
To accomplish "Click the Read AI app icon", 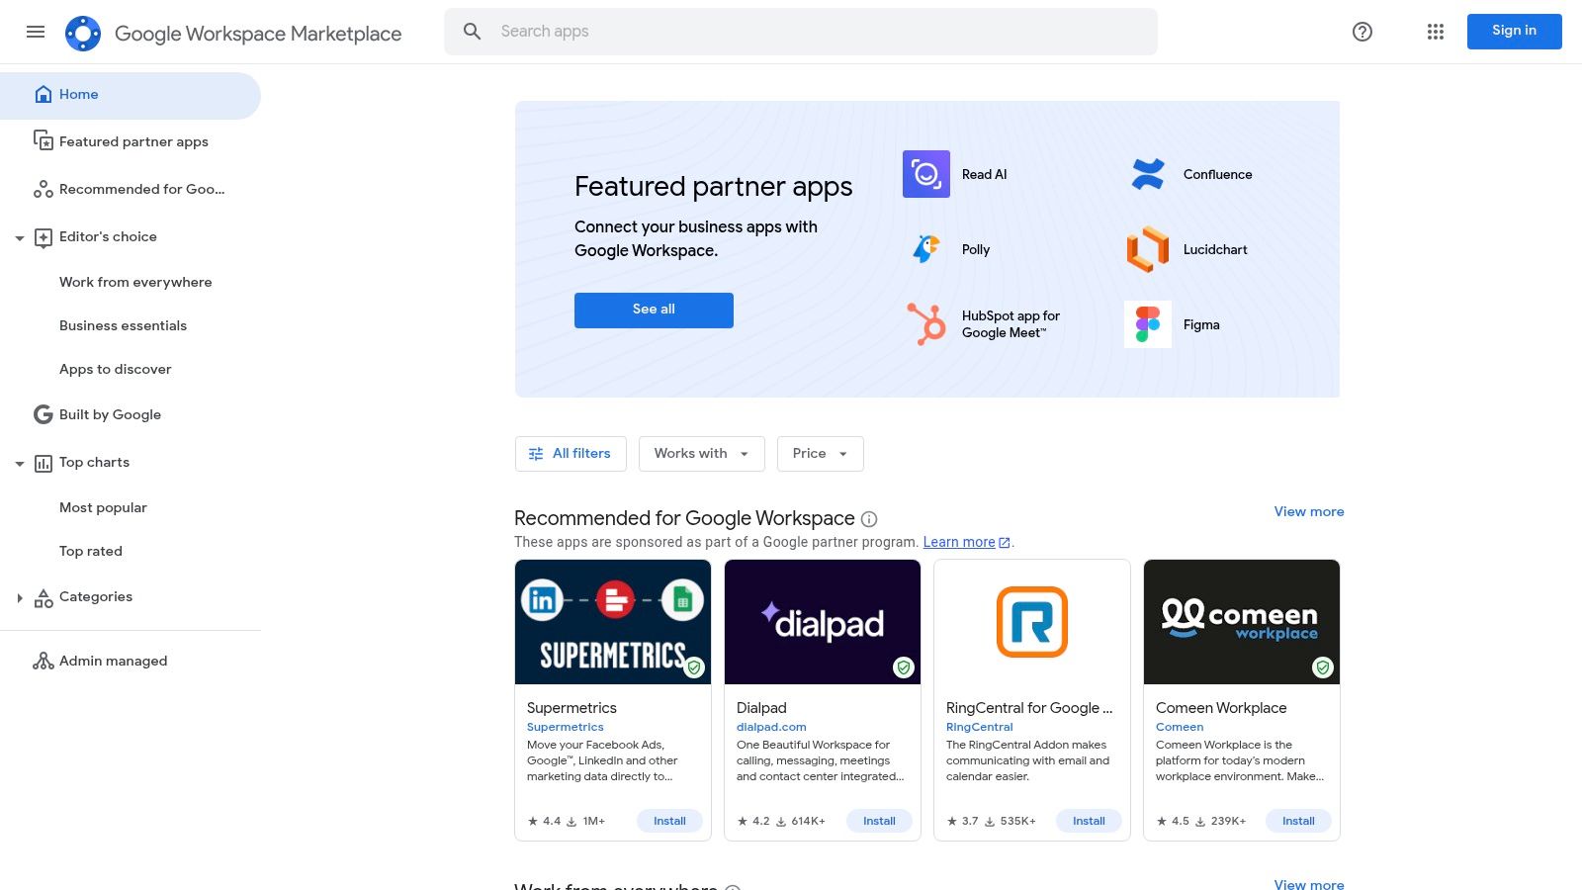I will pyautogui.click(x=926, y=174).
